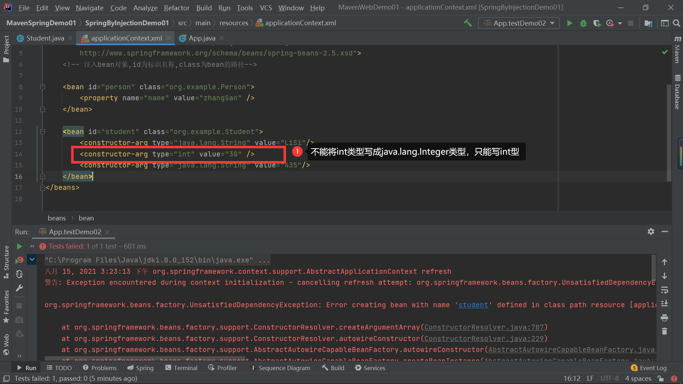
Task: Toggle auto-test rerun icon
Action: click(x=19, y=274)
